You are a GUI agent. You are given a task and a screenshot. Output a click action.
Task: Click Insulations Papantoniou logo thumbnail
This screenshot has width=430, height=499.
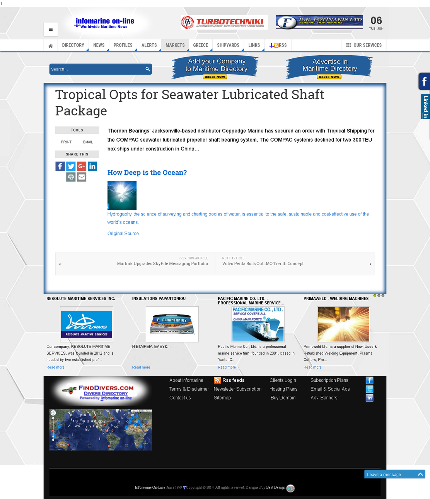[x=172, y=324]
